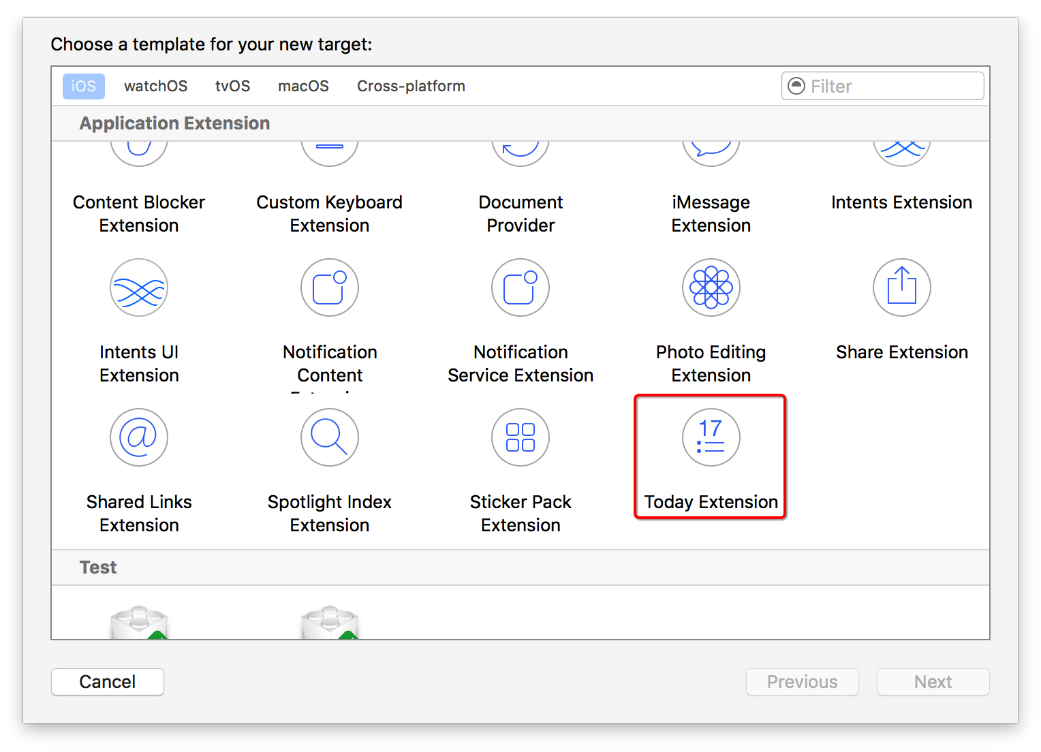Switch to the Cross-platform tab
This screenshot has height=752, width=1041.
(x=411, y=87)
